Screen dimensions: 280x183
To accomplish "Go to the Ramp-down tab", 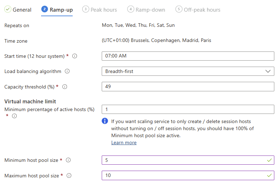I will 146,10.
